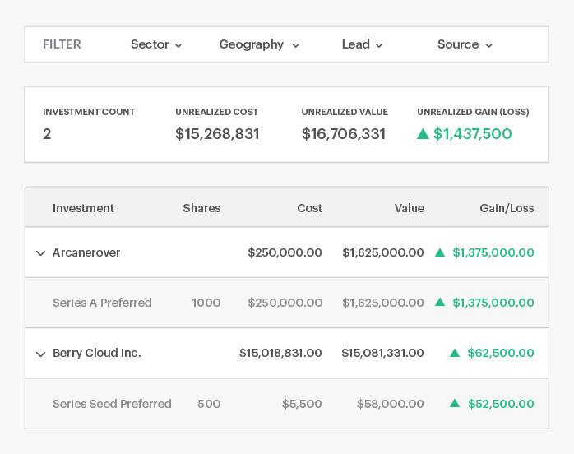Image resolution: width=574 pixels, height=454 pixels.
Task: Sort by Shares column header
Action: click(201, 208)
